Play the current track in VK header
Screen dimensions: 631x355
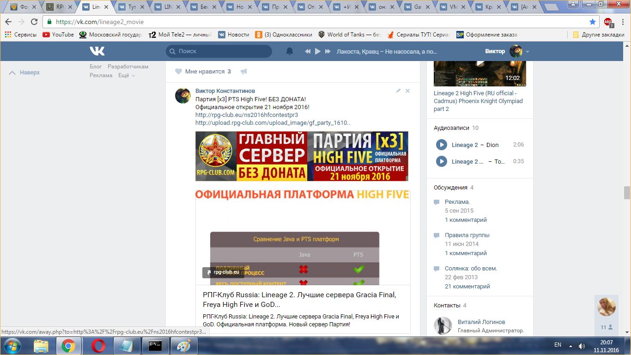pos(318,51)
